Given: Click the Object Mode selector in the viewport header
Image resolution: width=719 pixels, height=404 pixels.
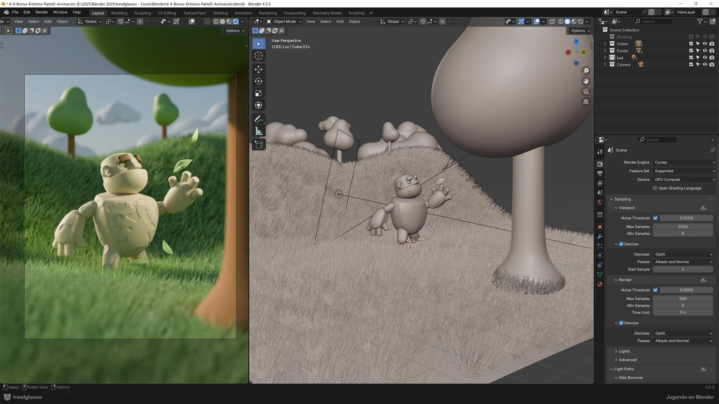Looking at the screenshot, I should [284, 21].
